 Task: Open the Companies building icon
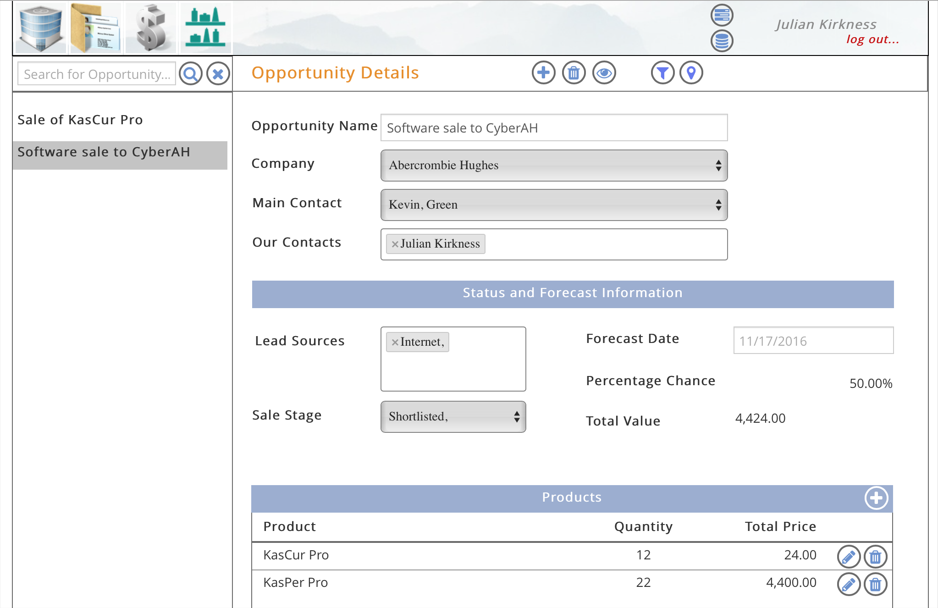click(41, 28)
